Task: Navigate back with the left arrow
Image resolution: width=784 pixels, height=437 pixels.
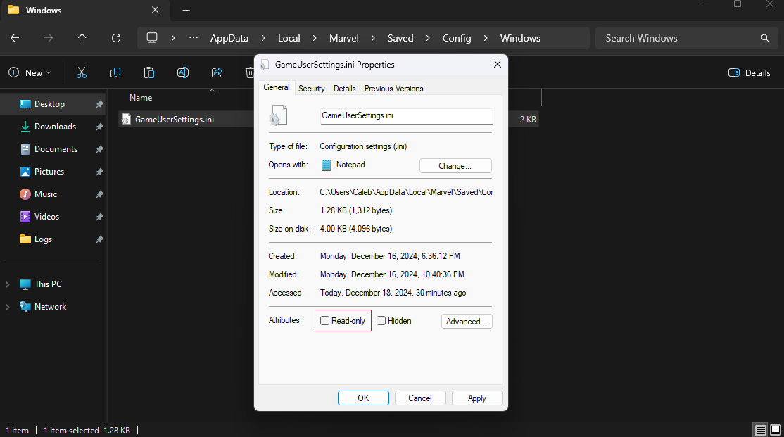Action: (15, 38)
